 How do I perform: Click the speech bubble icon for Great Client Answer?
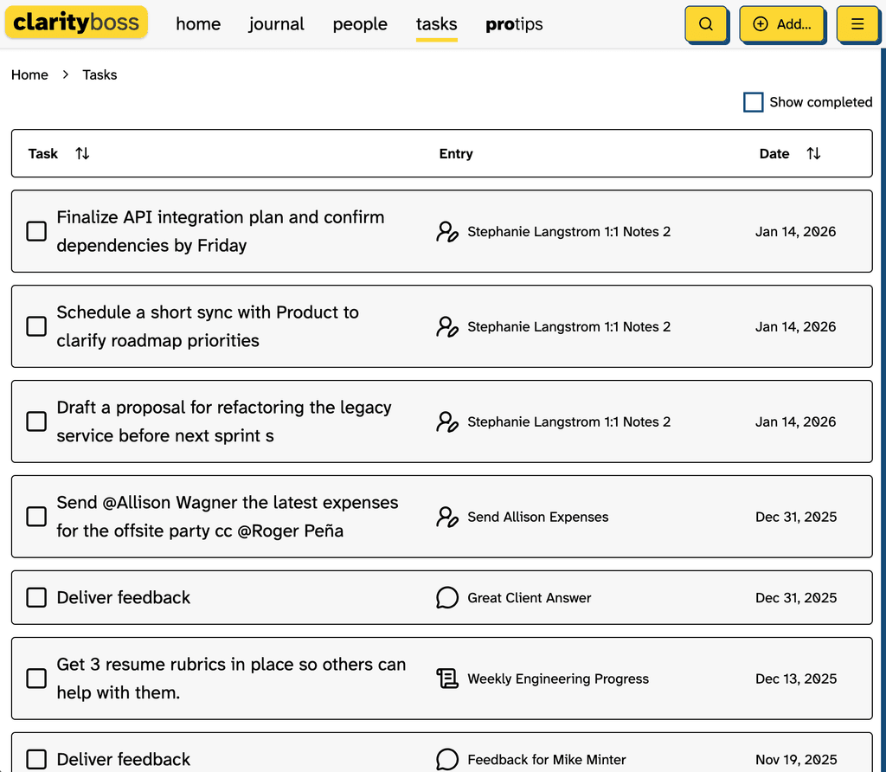pyautogui.click(x=446, y=597)
